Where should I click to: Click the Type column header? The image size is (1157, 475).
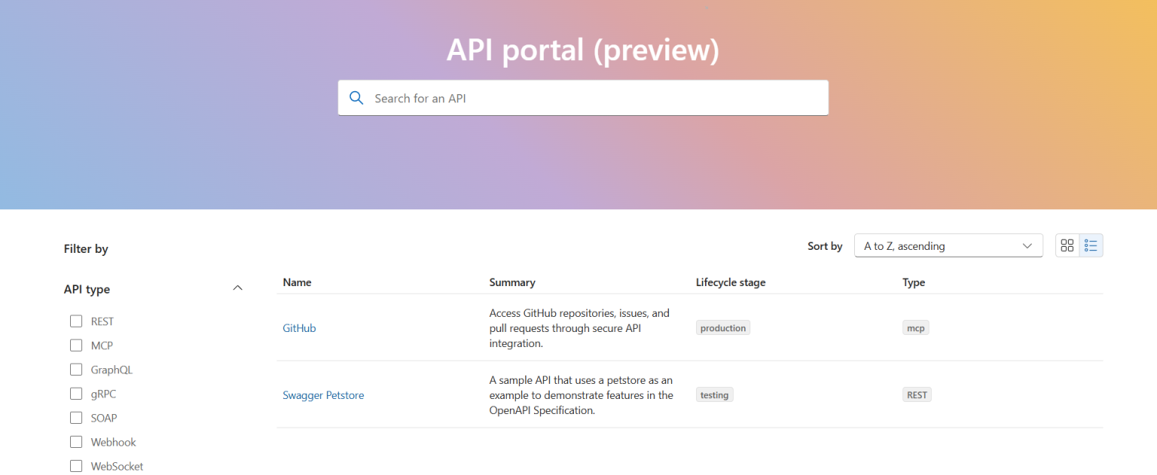914,282
